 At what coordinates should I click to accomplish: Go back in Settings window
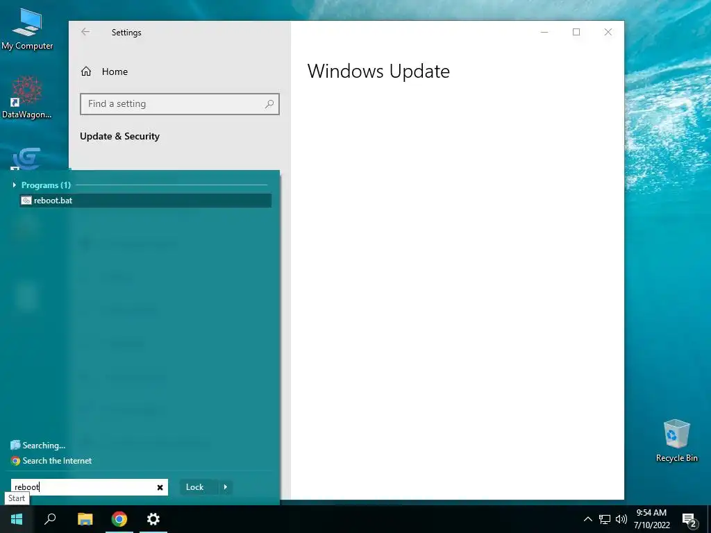pyautogui.click(x=85, y=32)
